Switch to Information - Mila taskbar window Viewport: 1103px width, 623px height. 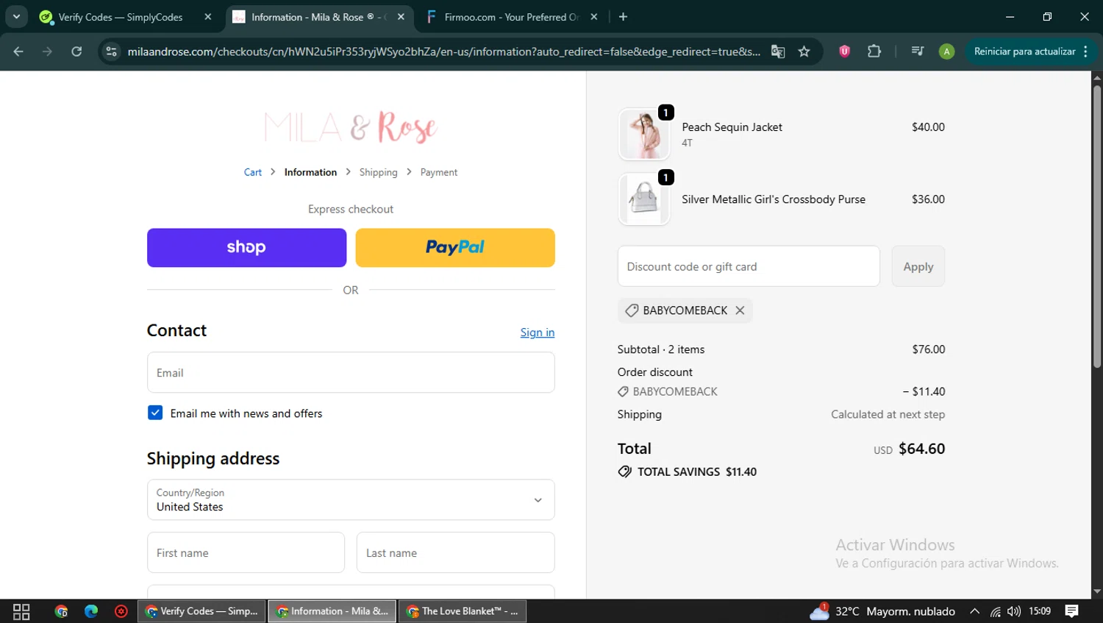(332, 611)
